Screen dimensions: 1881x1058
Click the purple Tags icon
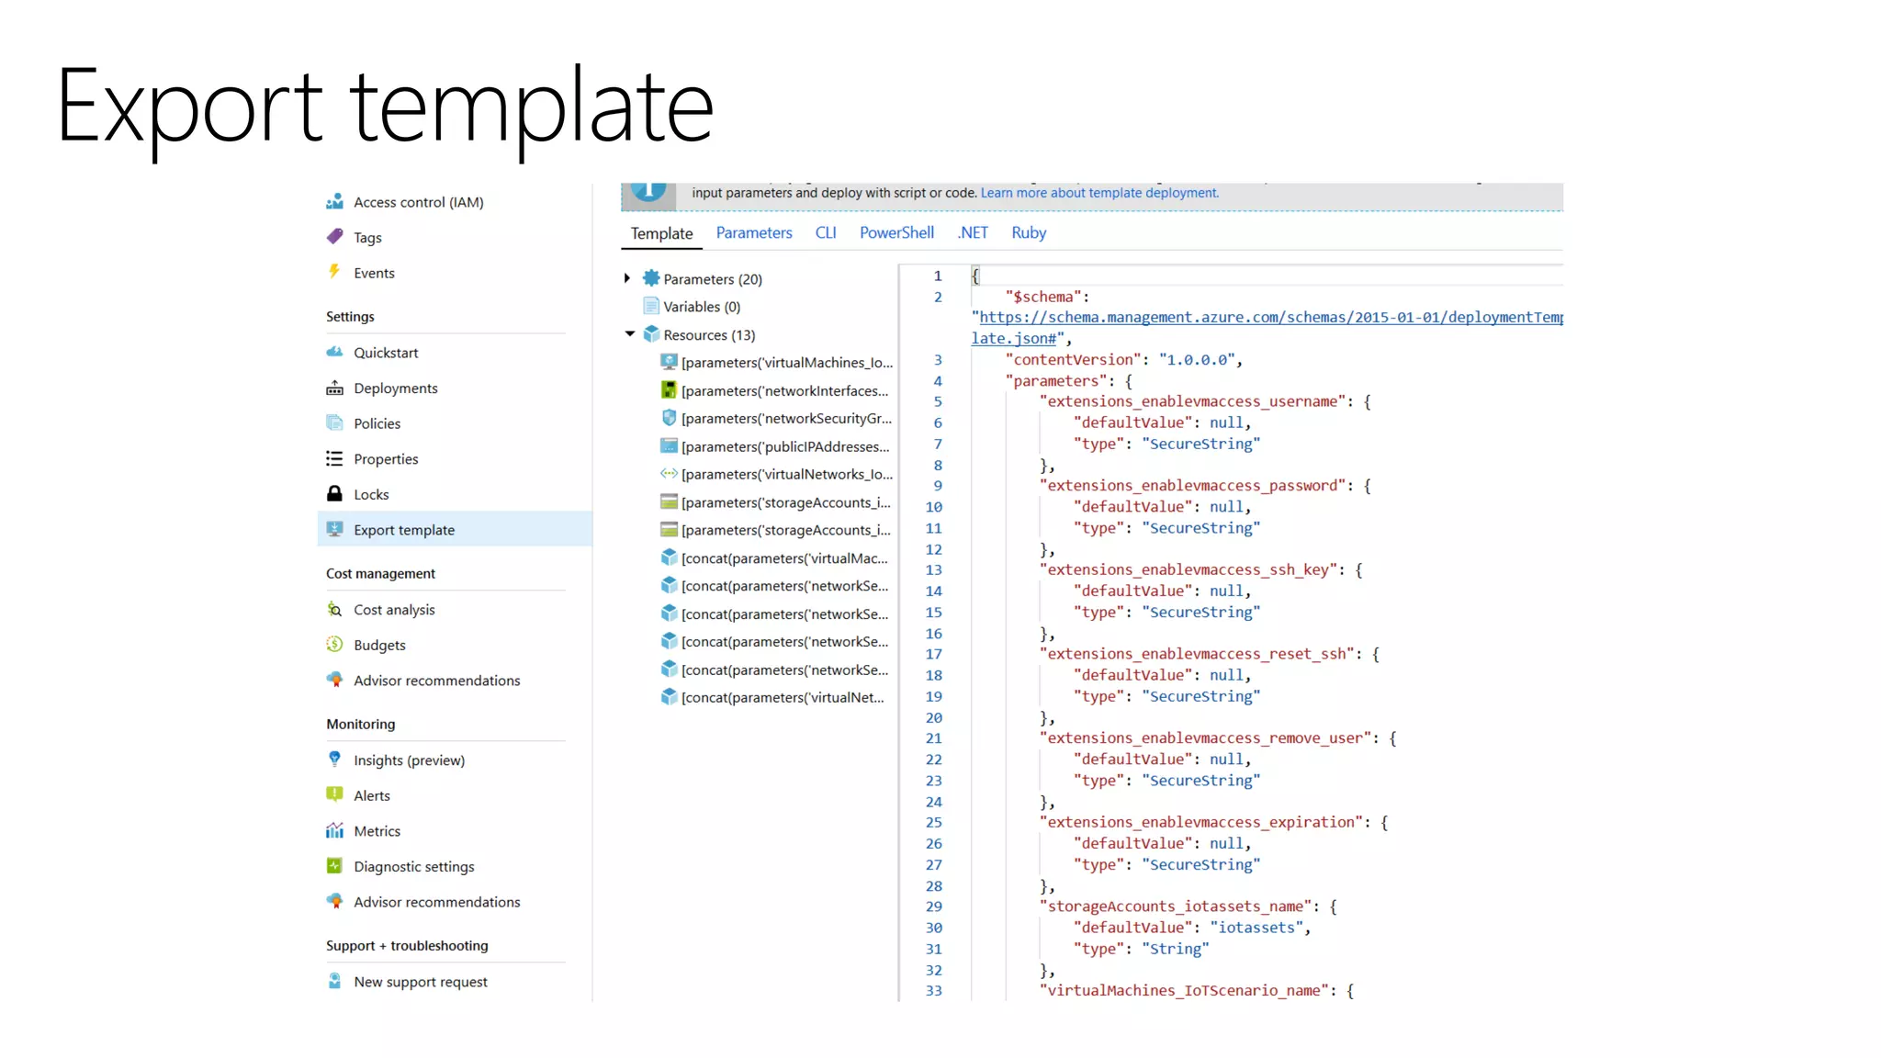click(334, 237)
